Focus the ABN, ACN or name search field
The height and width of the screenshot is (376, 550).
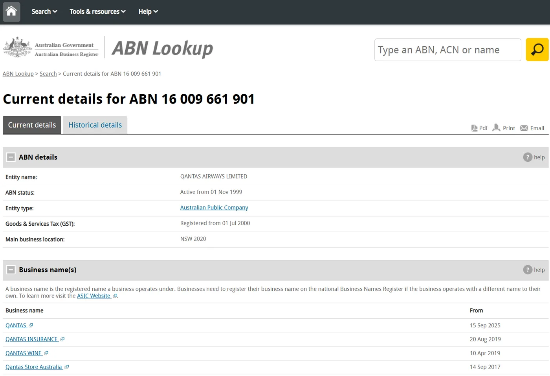(x=448, y=50)
